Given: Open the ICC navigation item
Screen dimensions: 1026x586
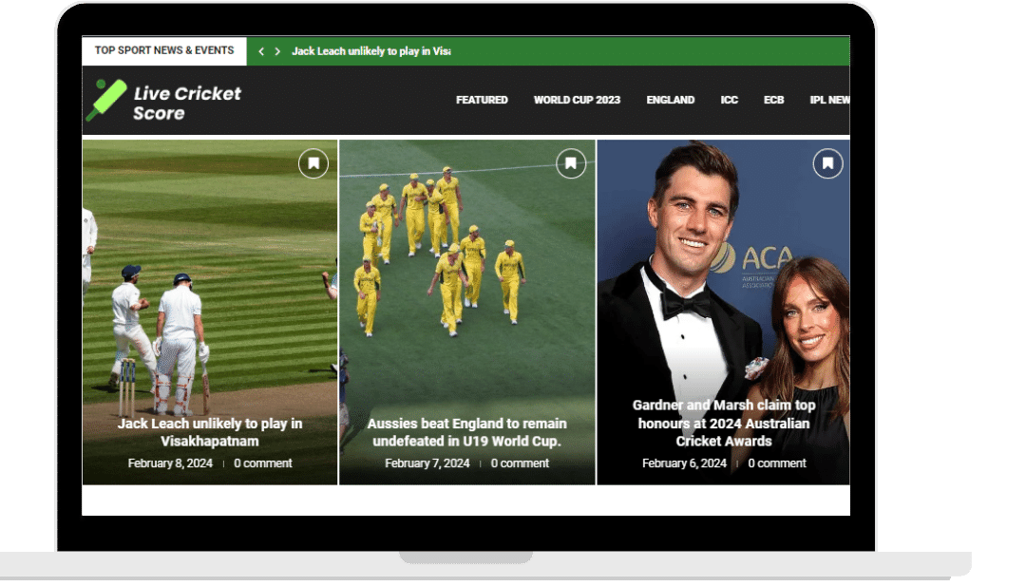Looking at the screenshot, I should point(729,100).
